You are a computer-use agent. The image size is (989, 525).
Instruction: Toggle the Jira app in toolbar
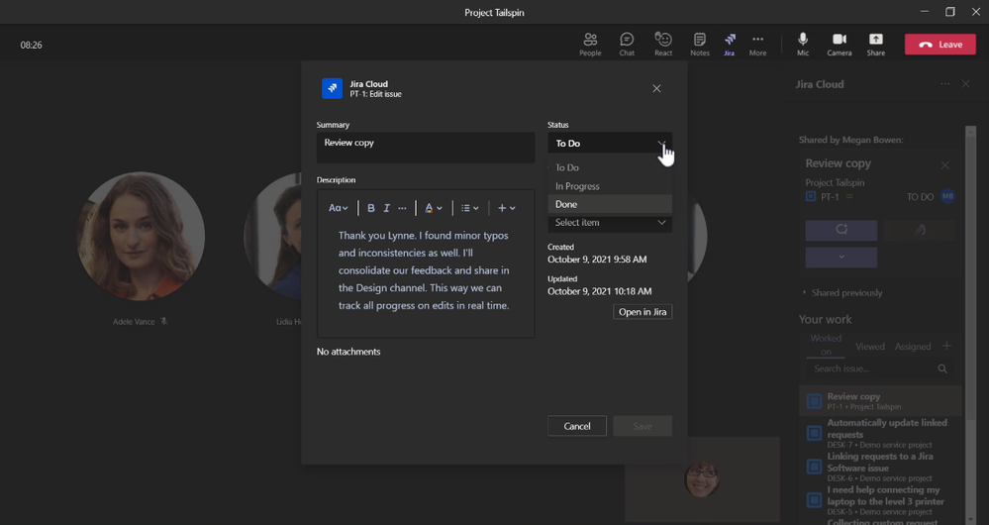(730, 45)
